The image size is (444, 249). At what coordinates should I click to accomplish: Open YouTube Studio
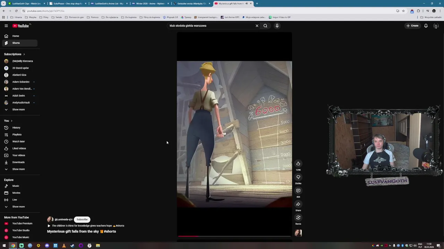[19, 230]
